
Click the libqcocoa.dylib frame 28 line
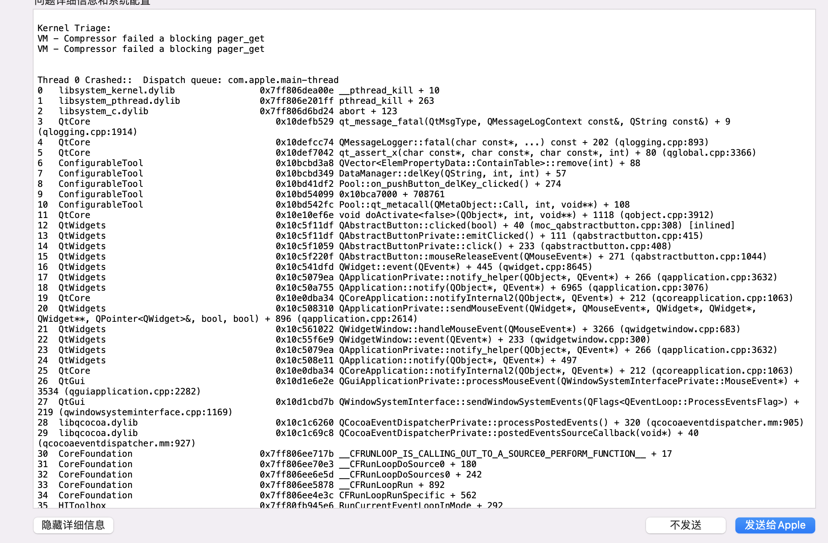pos(420,422)
